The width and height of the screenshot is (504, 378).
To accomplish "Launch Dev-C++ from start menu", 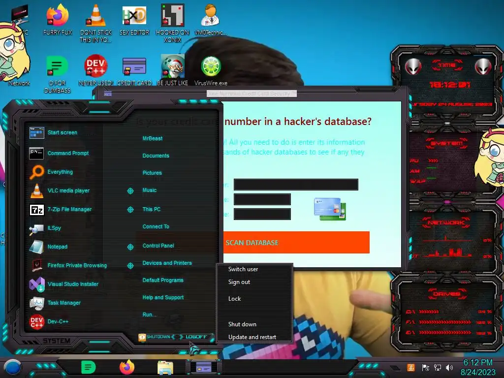I will tap(49, 321).
